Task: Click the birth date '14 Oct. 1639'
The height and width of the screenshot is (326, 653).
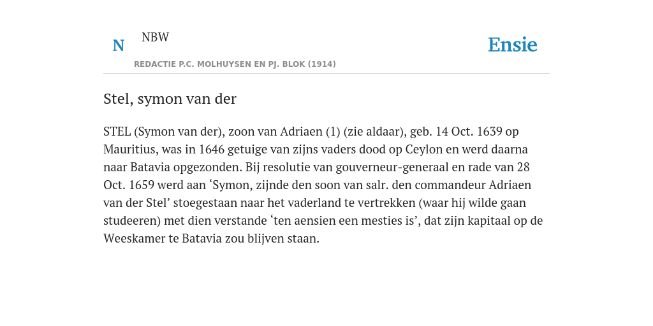Action: pos(469,131)
